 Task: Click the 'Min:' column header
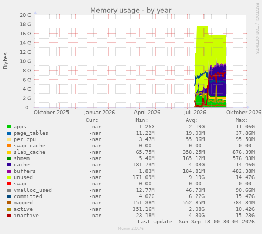[142, 120]
